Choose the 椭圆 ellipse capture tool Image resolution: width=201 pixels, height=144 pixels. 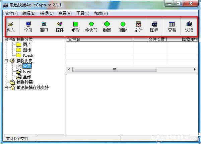point(107,27)
